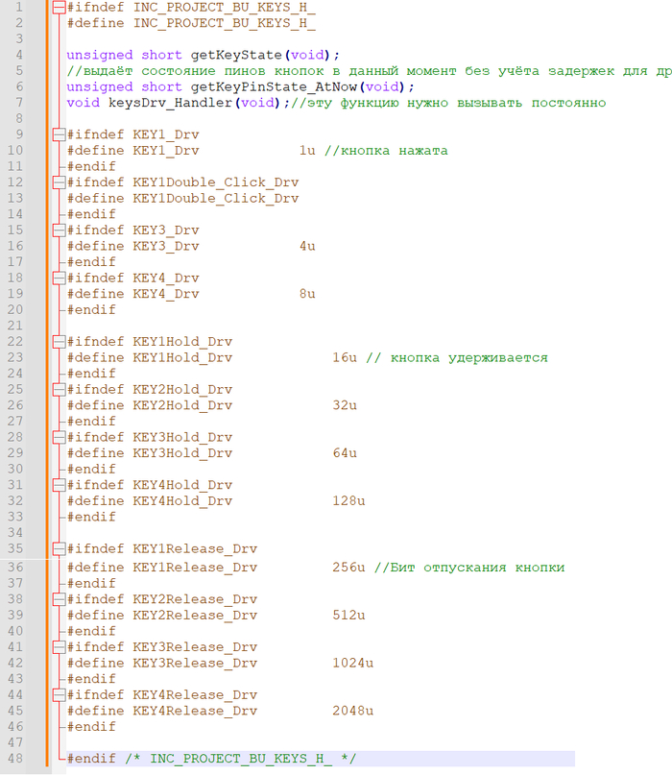Collapse the #ifndef KEY1Double_Click_Drv fold block
Screen dimensions: 672x775
click(60, 182)
